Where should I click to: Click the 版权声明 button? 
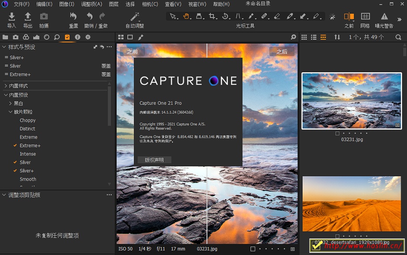click(154, 160)
